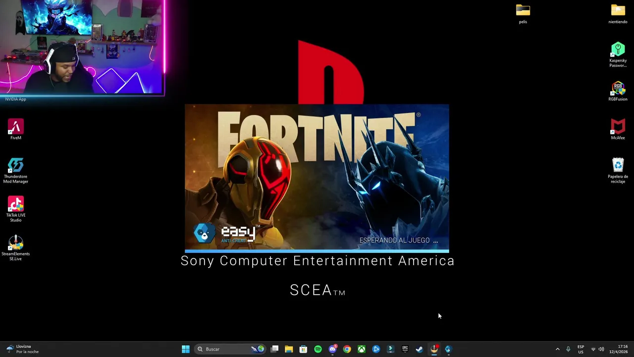Launch Kaspersky Password Manager shortcut
The width and height of the screenshot is (634, 357).
[x=618, y=55]
